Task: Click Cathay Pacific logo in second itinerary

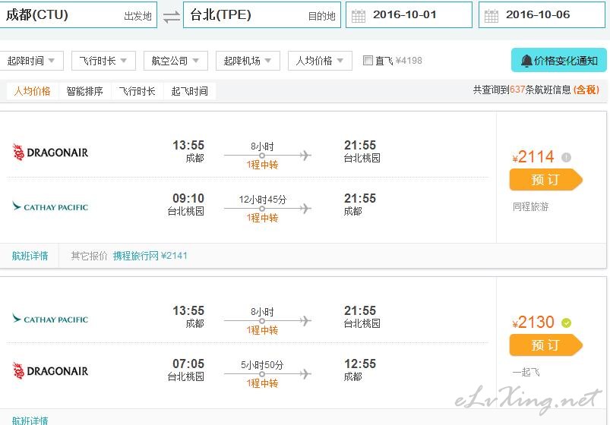Action: 50,319
